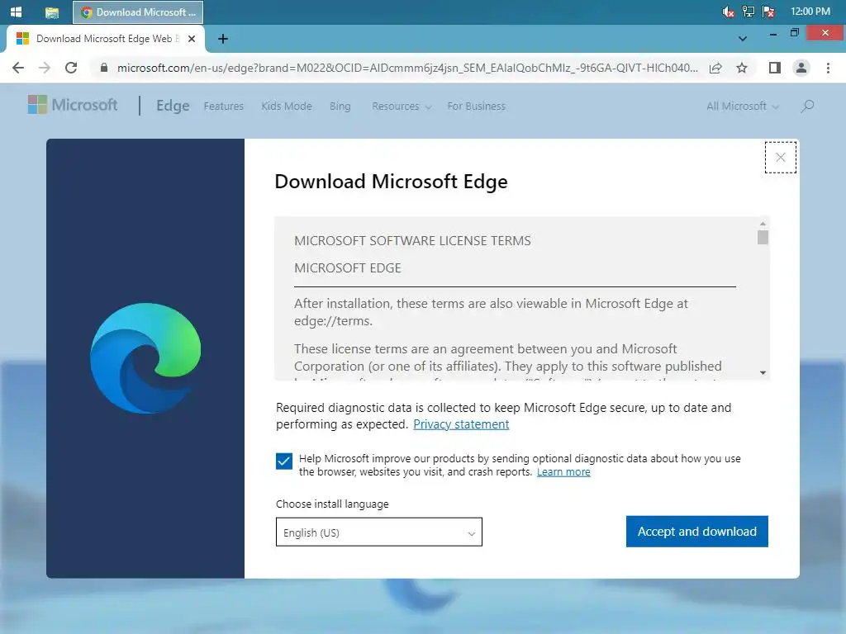The image size is (846, 634).
Task: Minimize the Chrome window
Action: pos(772,34)
